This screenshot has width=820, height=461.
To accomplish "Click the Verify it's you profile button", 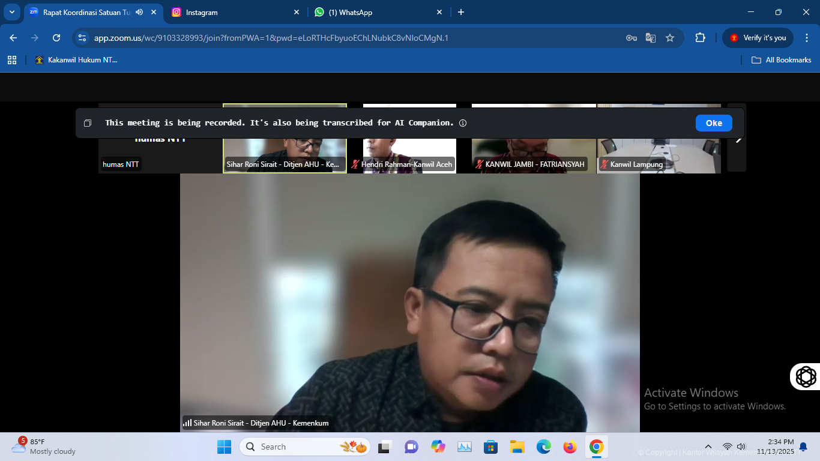I will [x=758, y=38].
